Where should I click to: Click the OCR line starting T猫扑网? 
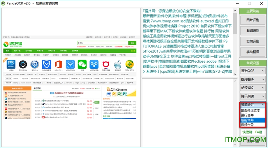[x=172, y=11]
